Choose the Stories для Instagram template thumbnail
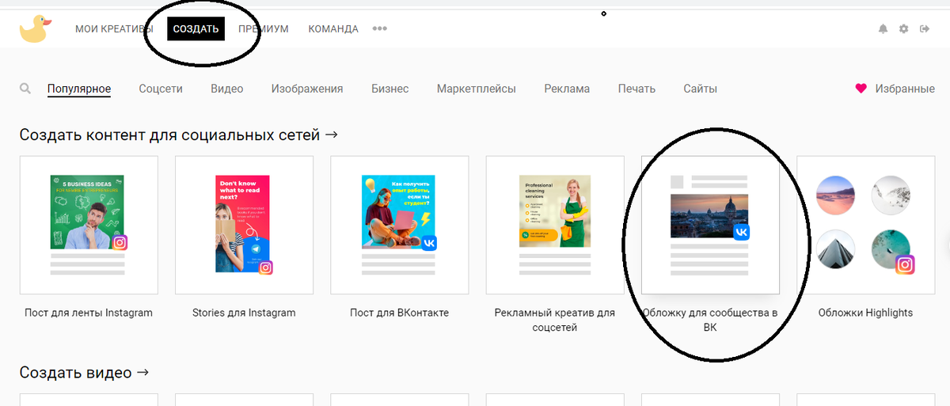This screenshot has height=406, width=950. pos(244,225)
